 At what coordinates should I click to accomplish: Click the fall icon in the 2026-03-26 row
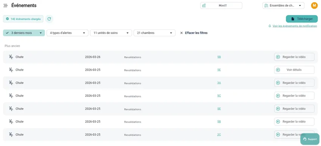[x=11, y=57]
